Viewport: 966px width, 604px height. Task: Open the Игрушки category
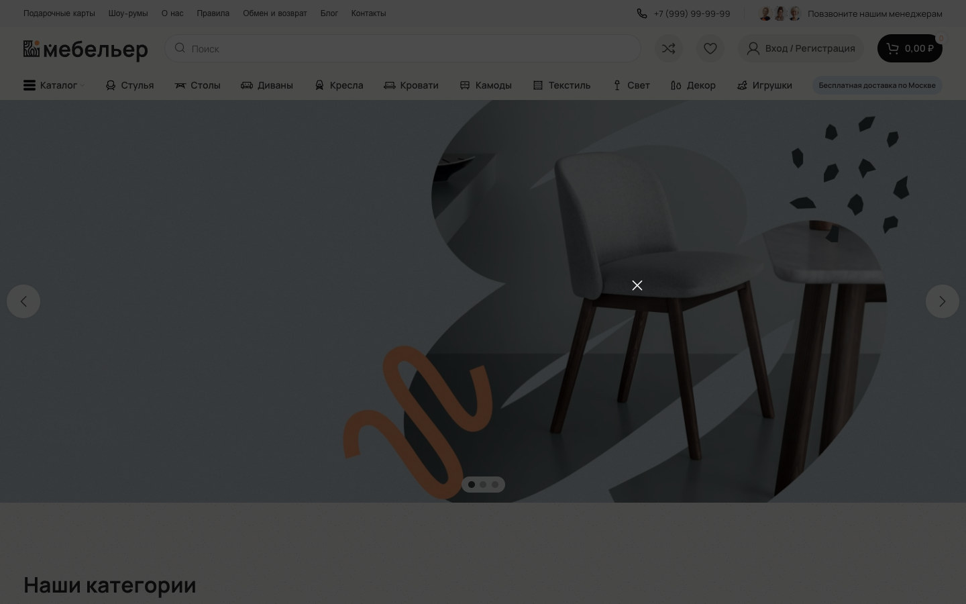764,85
